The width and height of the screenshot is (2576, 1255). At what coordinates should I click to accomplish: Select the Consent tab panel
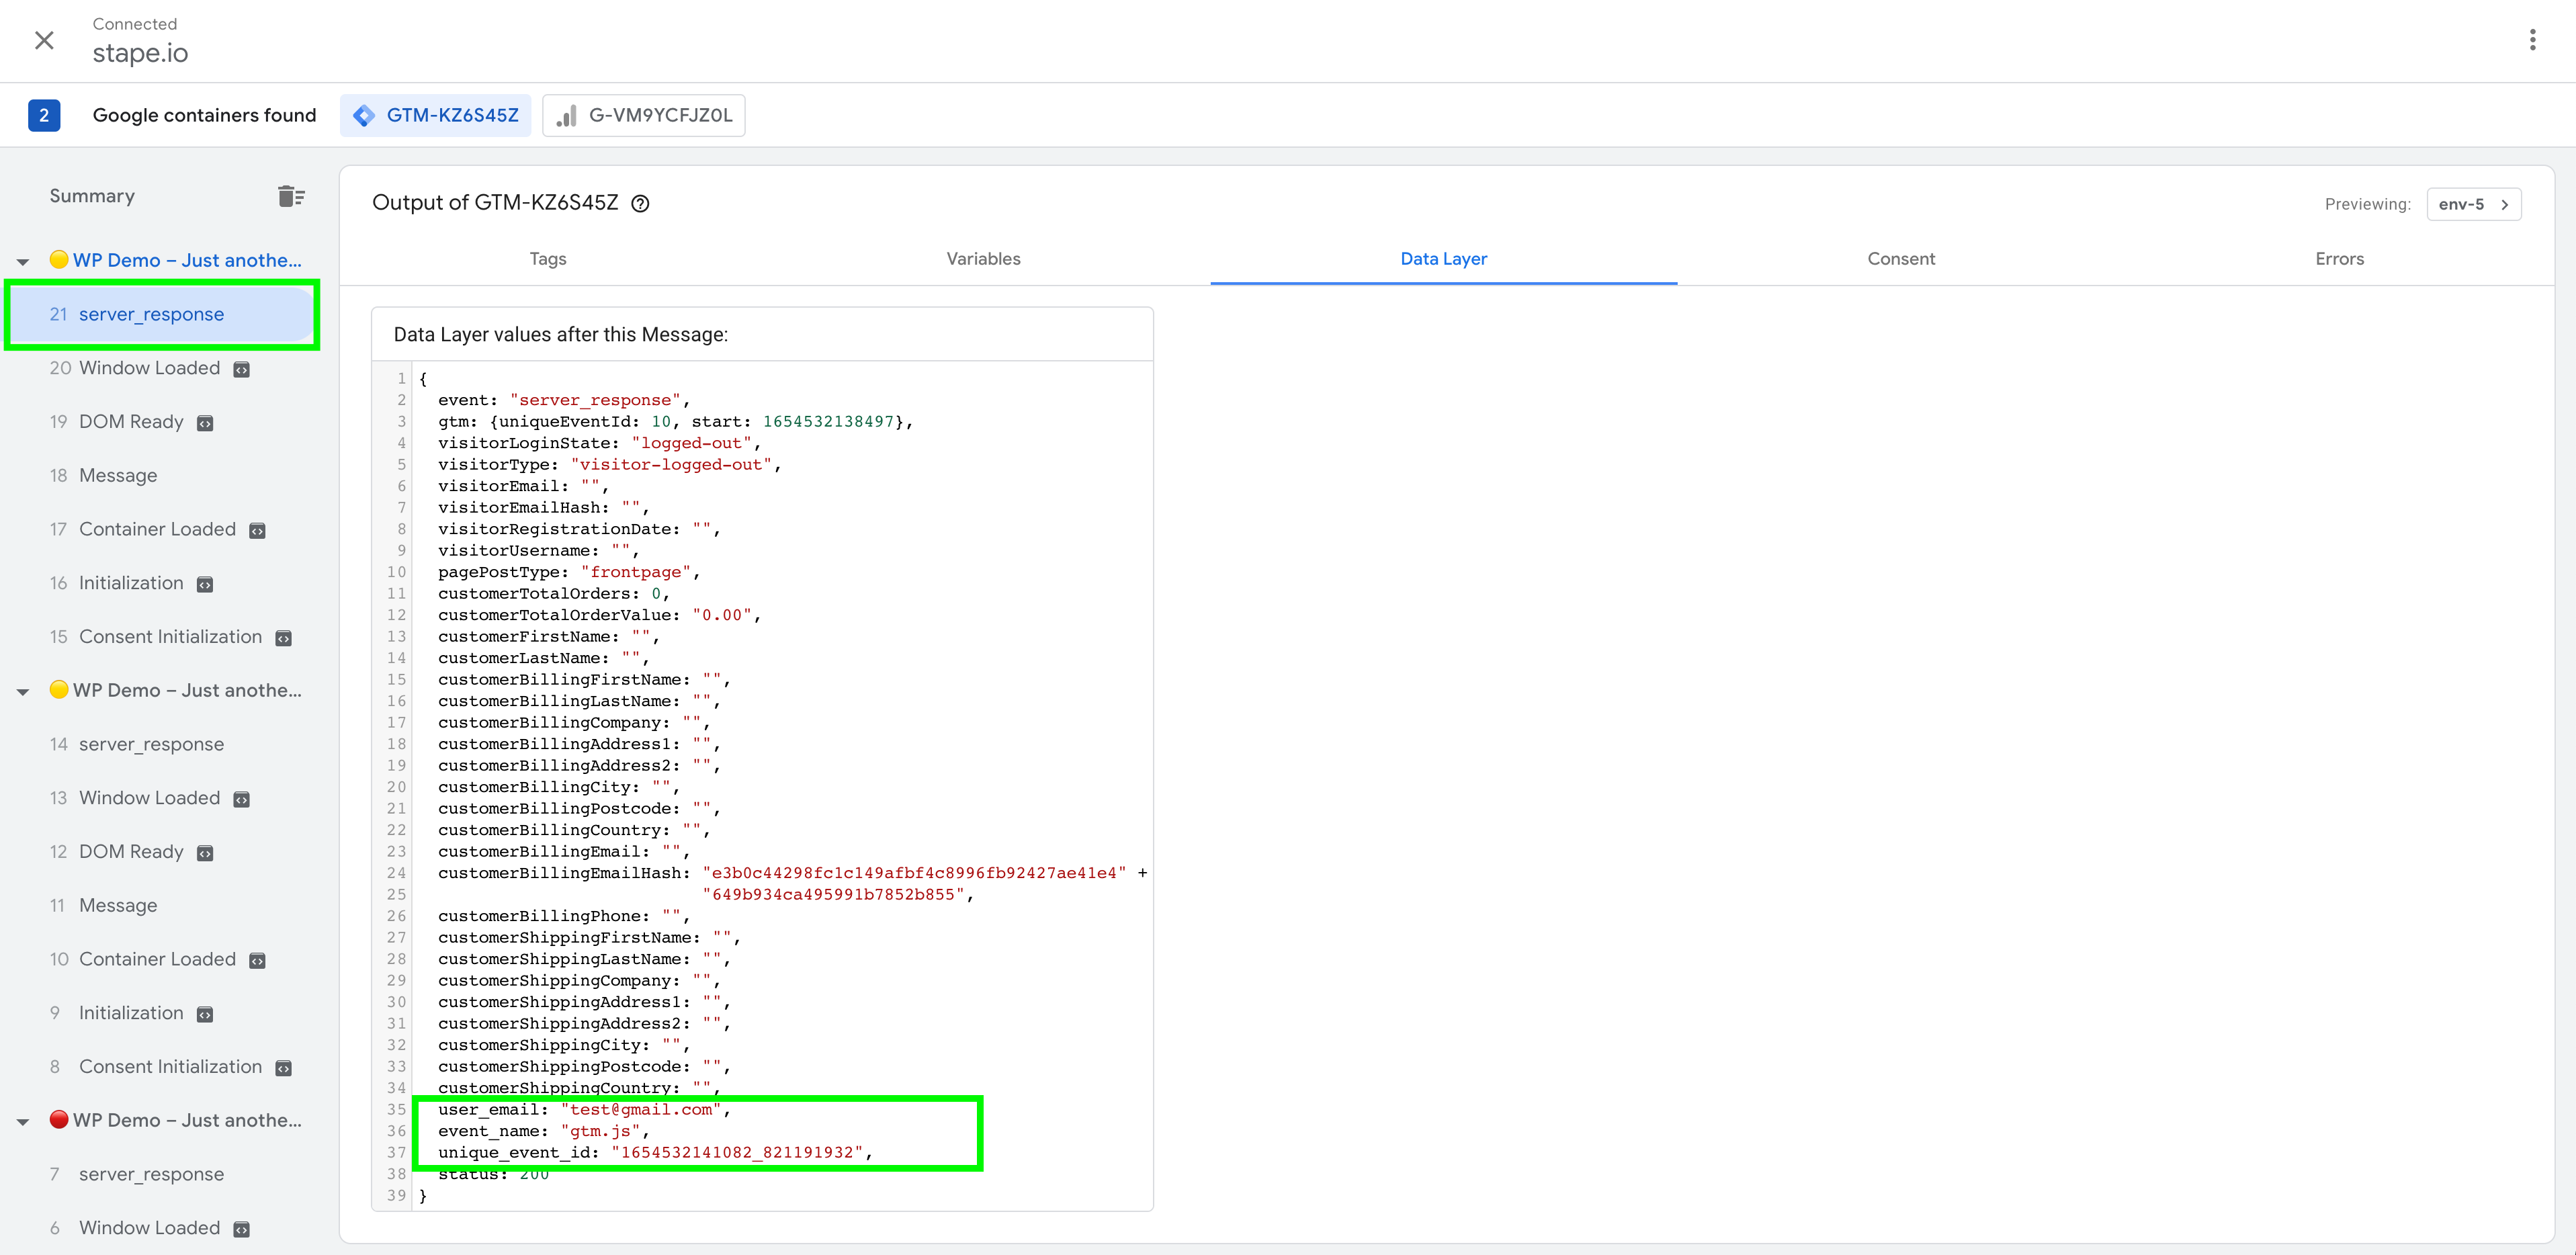pos(1901,258)
